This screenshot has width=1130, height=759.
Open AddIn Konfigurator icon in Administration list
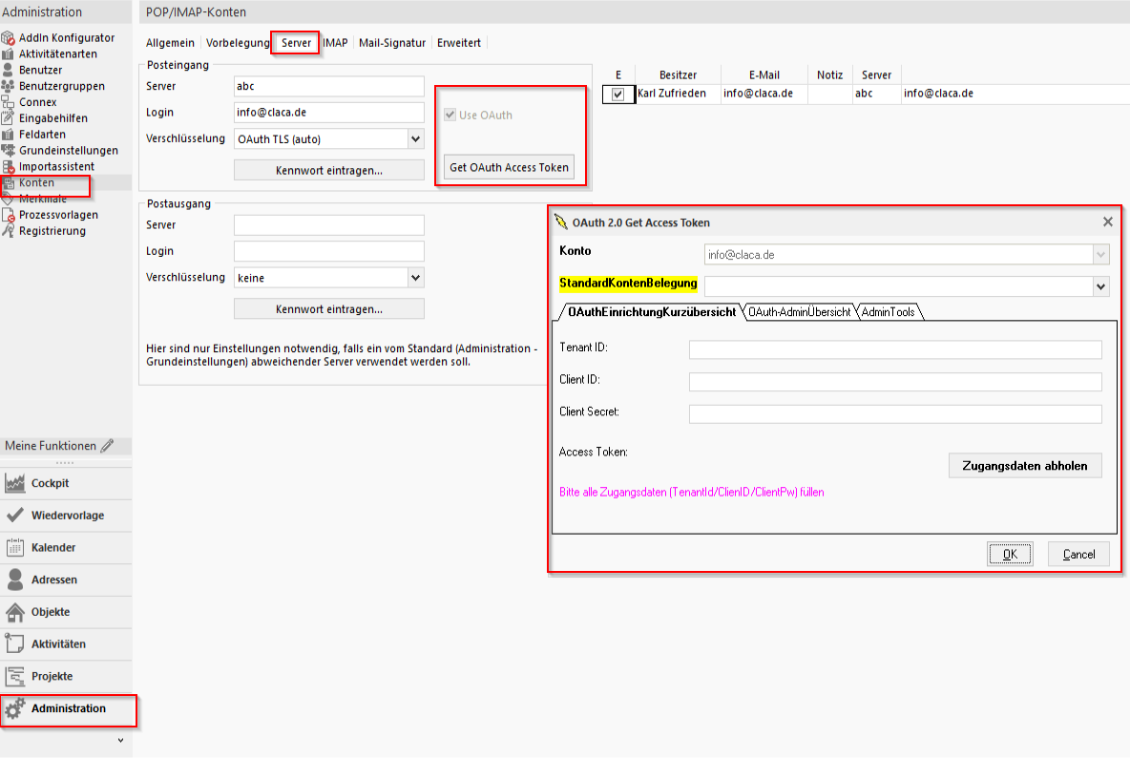[x=8, y=37]
